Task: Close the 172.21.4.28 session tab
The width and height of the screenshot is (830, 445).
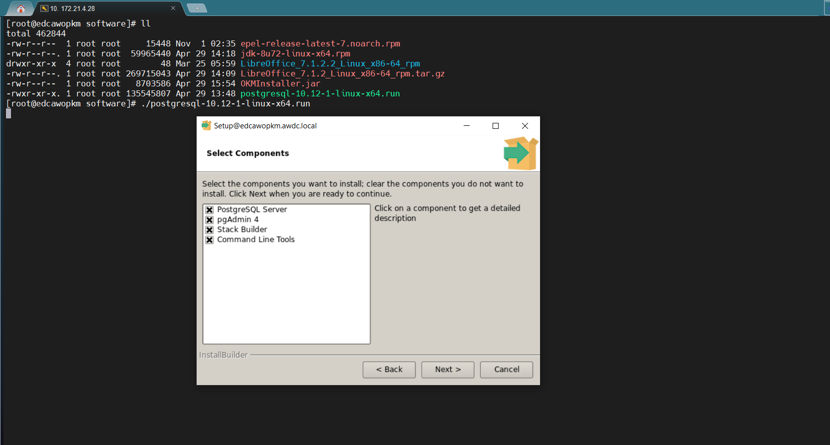Action: click(173, 8)
